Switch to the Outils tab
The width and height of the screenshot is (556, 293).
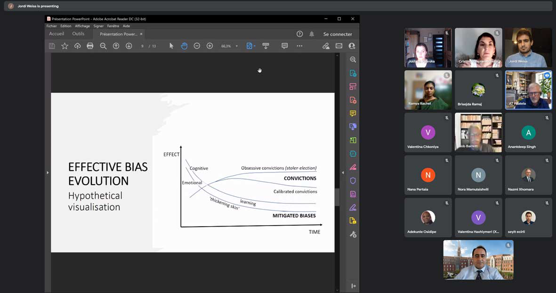tap(78, 34)
